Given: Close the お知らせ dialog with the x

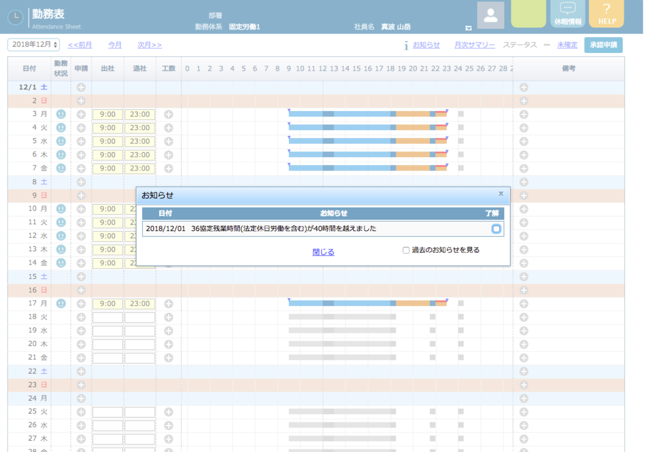Looking at the screenshot, I should pos(501,193).
